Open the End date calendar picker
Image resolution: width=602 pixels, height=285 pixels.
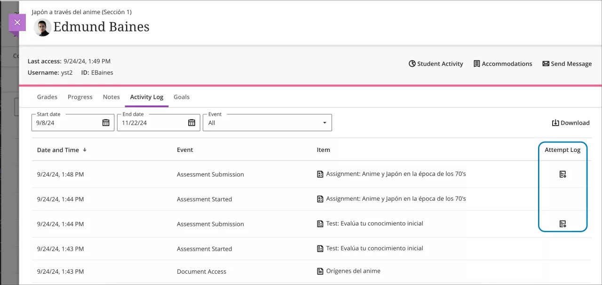click(191, 123)
